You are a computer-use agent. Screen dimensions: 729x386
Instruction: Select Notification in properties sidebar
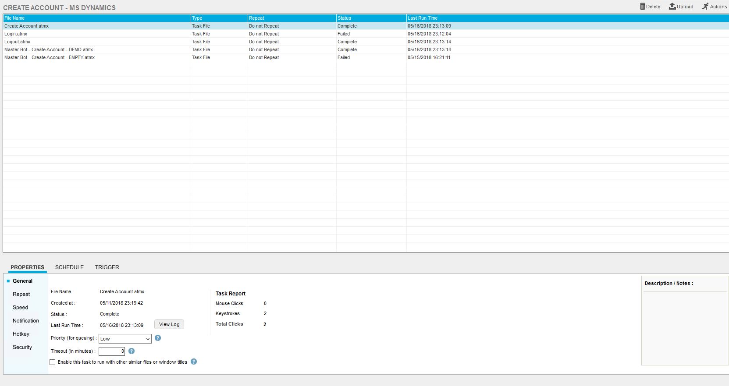pyautogui.click(x=25, y=321)
